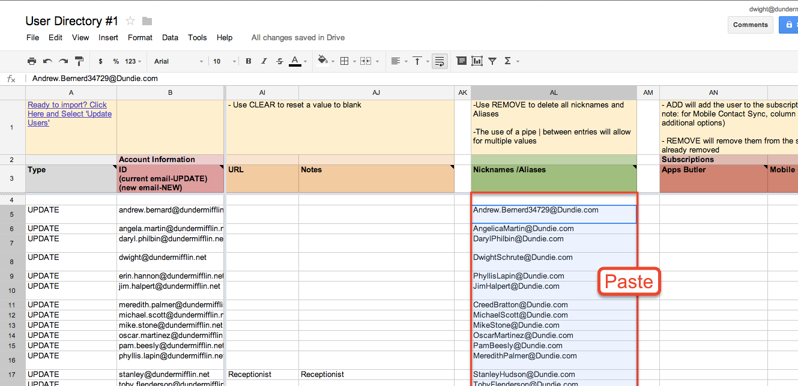Open the more number formats 123 dropdown
This screenshot has height=386, width=798.
click(x=133, y=61)
